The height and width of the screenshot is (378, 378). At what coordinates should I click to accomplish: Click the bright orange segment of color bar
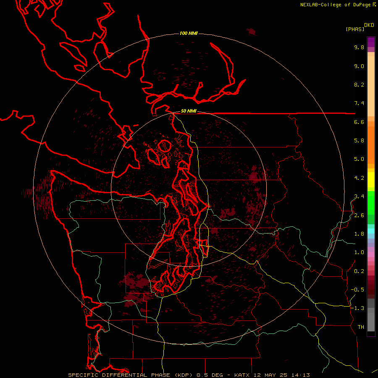pyautogui.click(x=371, y=145)
